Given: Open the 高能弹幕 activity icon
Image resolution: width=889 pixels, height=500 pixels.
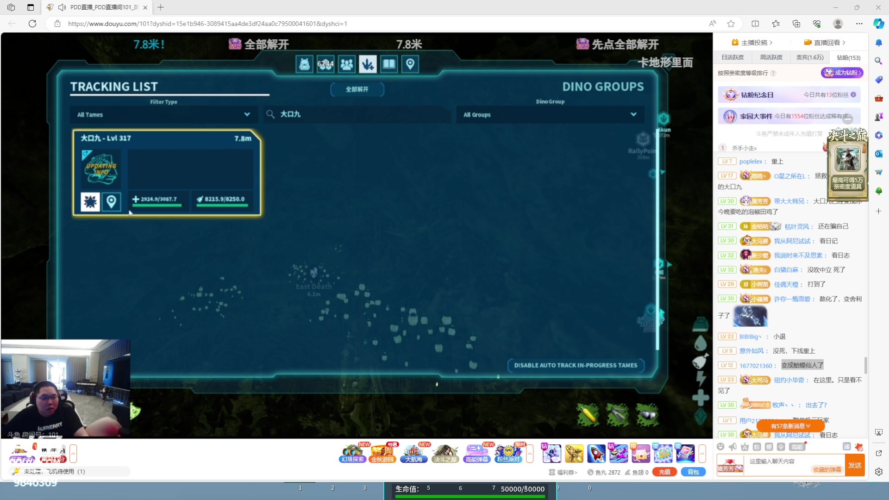Looking at the screenshot, I should pos(477,453).
